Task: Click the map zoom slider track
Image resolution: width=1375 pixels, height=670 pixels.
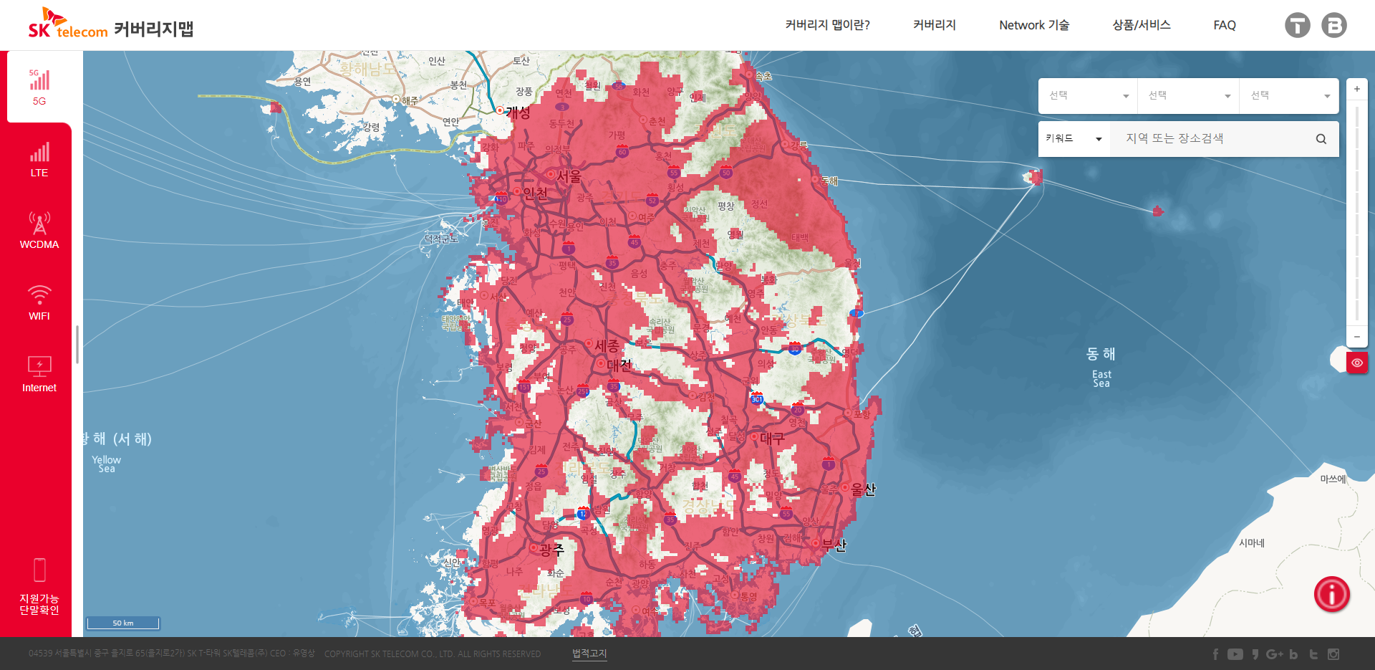Action: coord(1356,215)
